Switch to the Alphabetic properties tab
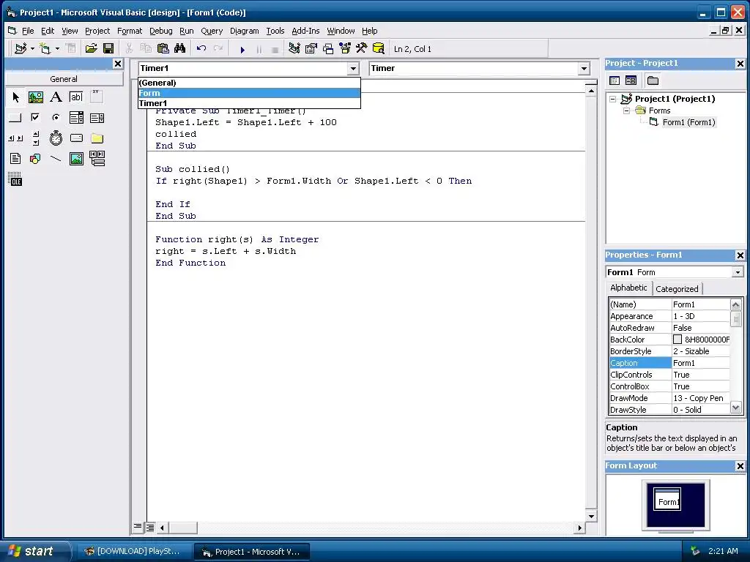Screen dimensions: 750x562 (628, 288)
